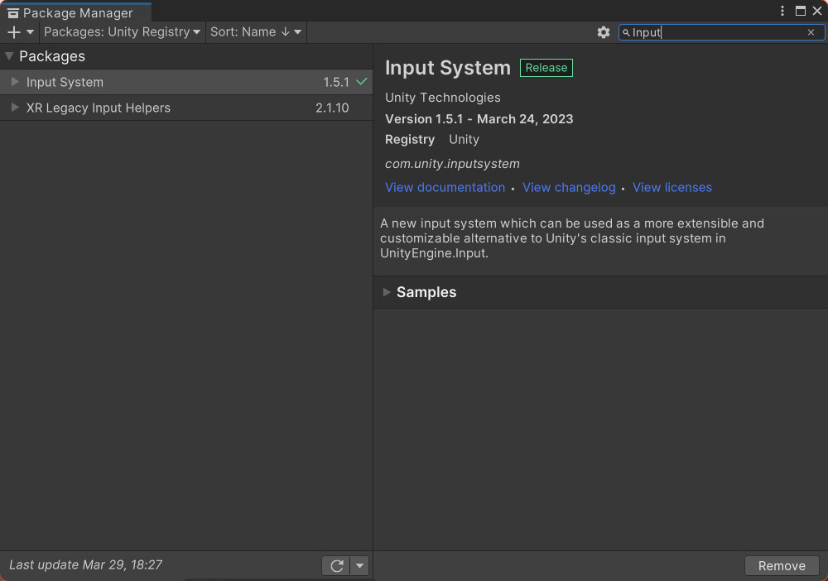Click the Last update Mar 29 status text
The image size is (828, 581).
[x=85, y=565]
